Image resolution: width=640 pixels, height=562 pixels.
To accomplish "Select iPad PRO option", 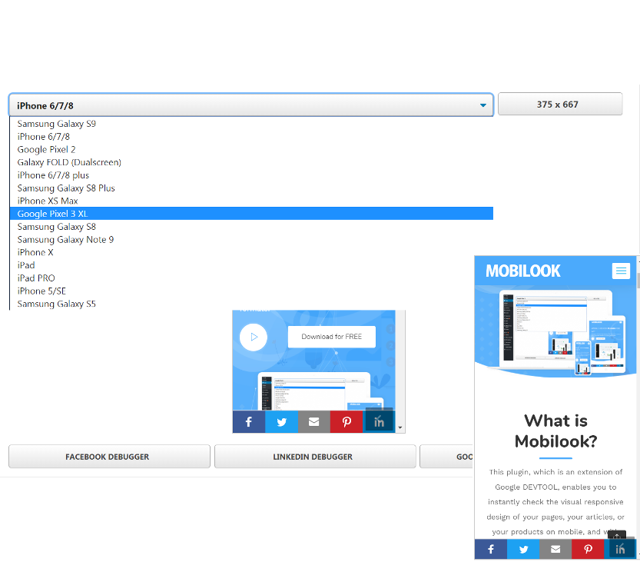I will tap(251, 278).
